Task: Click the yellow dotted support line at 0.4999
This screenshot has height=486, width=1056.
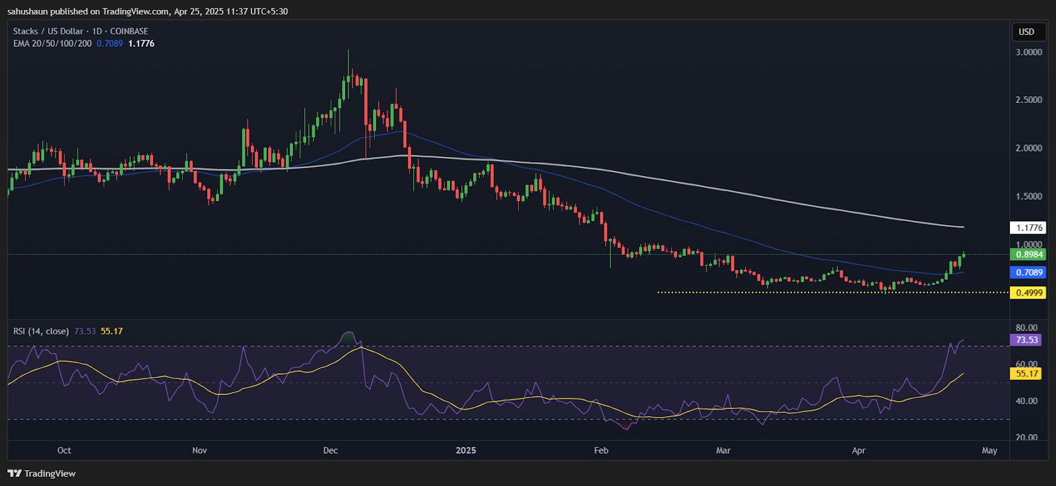Action: (x=833, y=292)
